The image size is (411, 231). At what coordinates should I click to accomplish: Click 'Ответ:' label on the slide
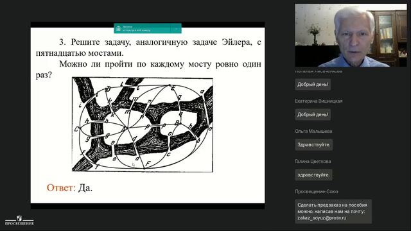61,188
